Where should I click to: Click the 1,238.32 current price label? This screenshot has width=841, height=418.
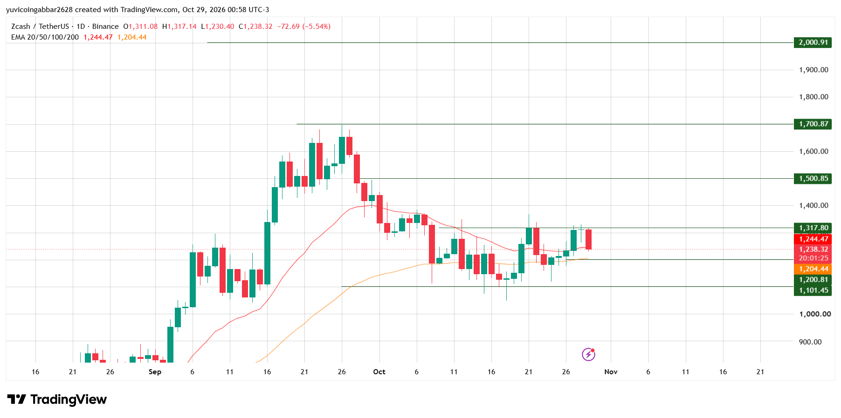[813, 249]
